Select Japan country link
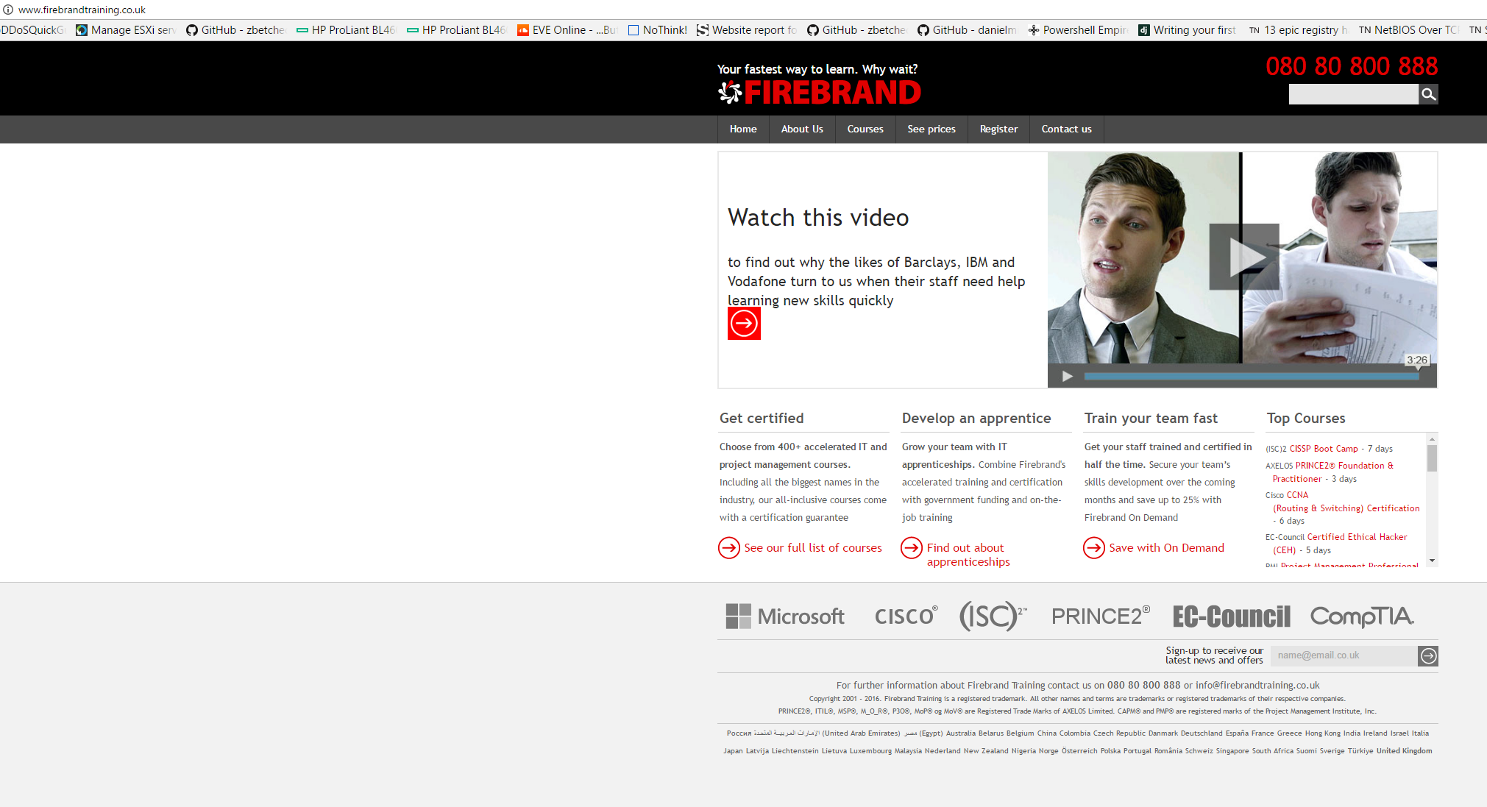 pyautogui.click(x=733, y=751)
